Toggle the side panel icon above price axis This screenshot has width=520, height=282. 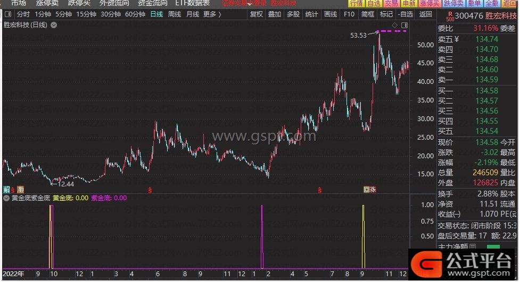tap(405, 25)
